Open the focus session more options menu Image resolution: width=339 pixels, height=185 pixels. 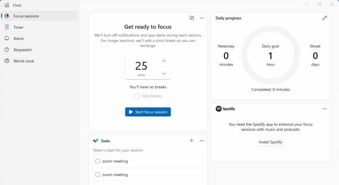pyautogui.click(x=202, y=18)
